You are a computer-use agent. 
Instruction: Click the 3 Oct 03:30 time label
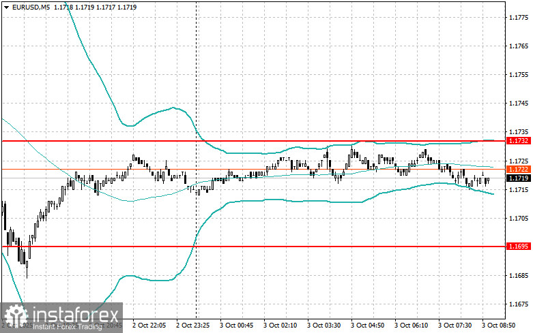pos(323,326)
